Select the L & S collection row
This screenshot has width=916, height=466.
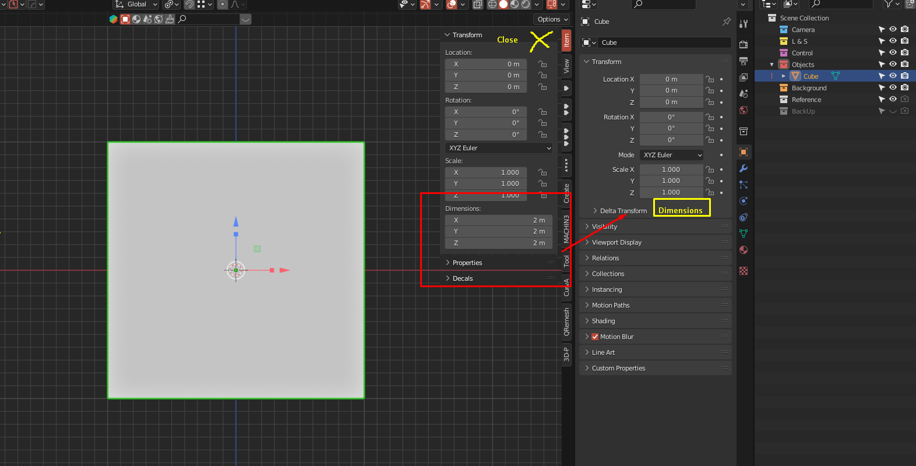(799, 41)
